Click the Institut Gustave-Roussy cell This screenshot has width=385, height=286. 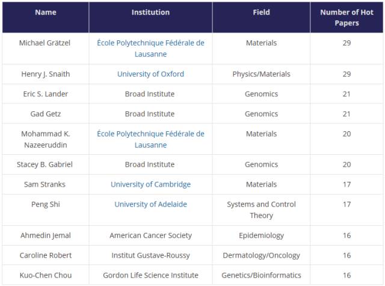pyautogui.click(x=150, y=255)
